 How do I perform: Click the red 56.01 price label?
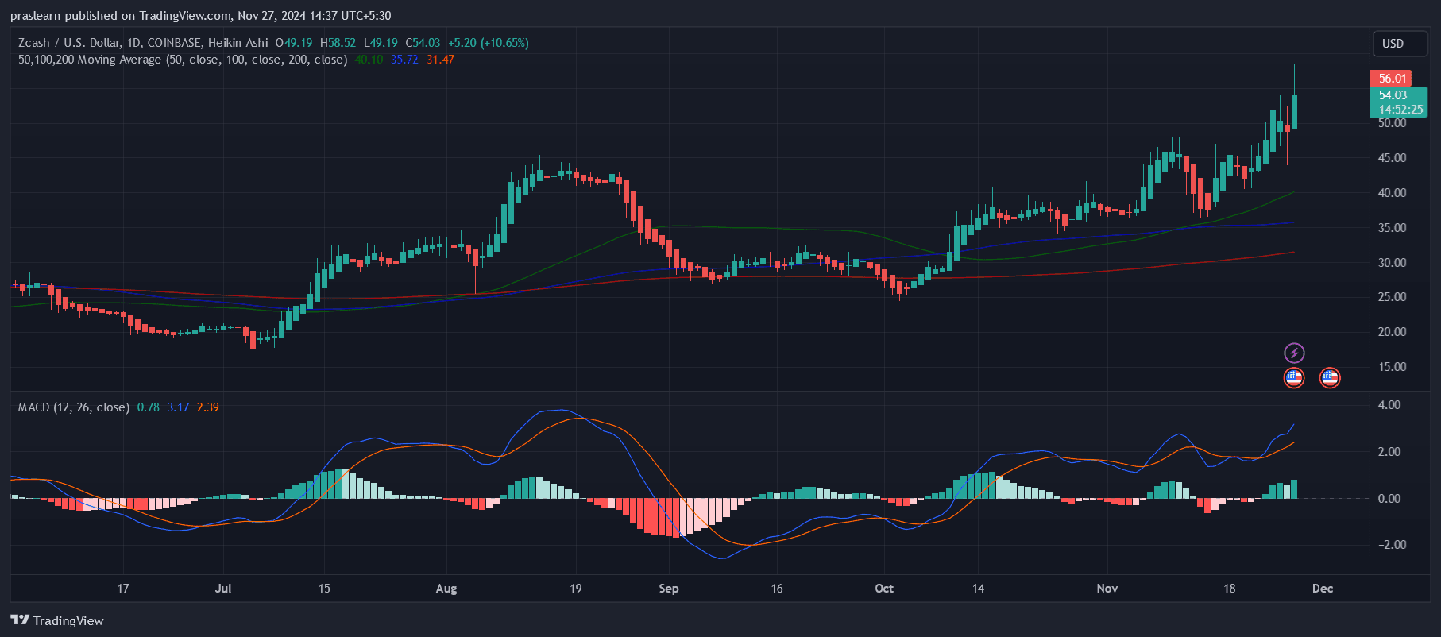[x=1391, y=78]
